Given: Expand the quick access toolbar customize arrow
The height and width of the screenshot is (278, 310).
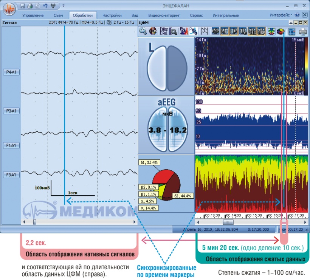Looking at the screenshot, I should point(64,6).
